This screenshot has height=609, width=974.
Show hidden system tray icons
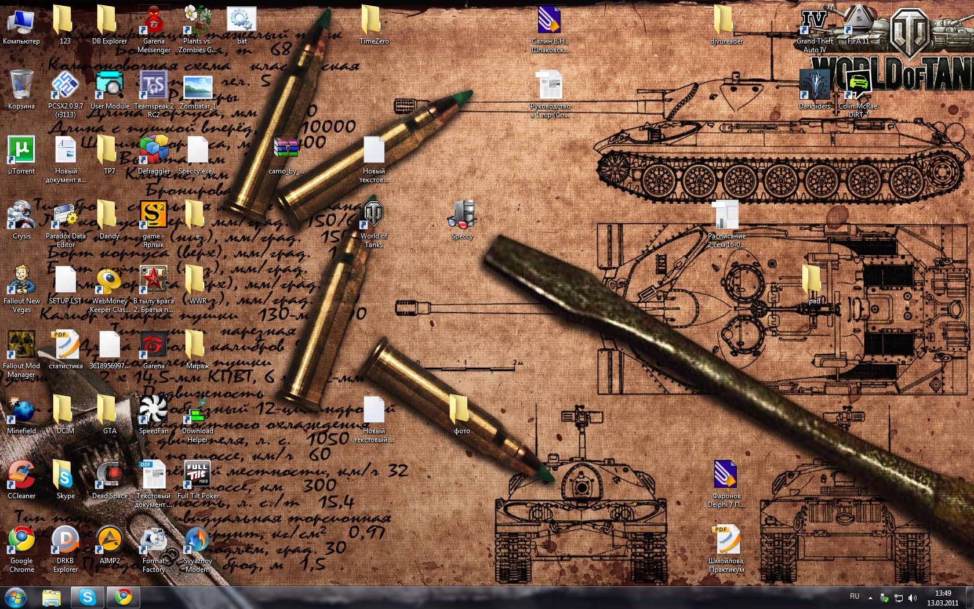click(x=870, y=597)
